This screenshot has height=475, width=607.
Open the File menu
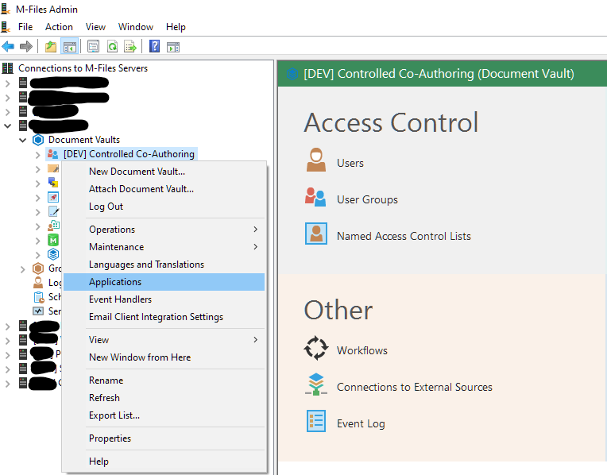pos(25,27)
